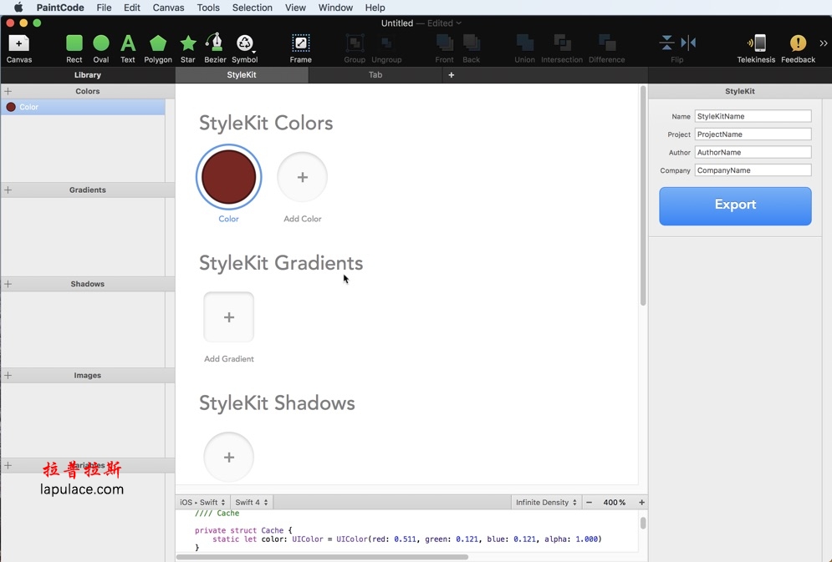Open the Help menu
This screenshot has height=562, width=832.
pos(375,8)
